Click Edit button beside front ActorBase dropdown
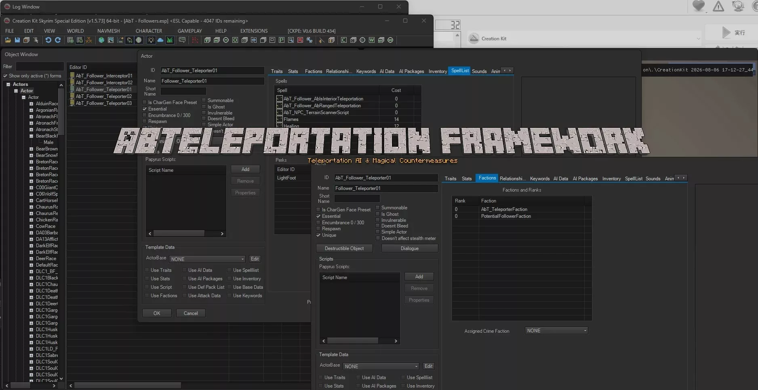Screen dimensions: 758x390 (x=428, y=366)
